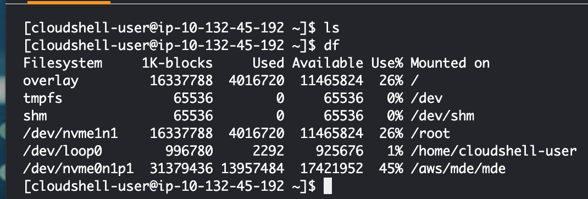Click the '/home/cloudshell-user' mount path
588x199 pixels.
(493, 151)
